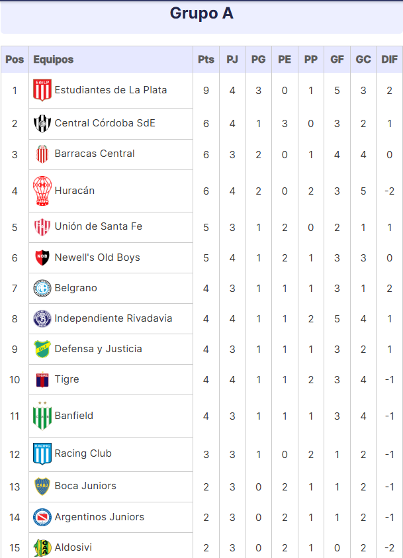Click the Estudiantes de La Plata crest
This screenshot has height=558, width=403.
[x=42, y=90]
